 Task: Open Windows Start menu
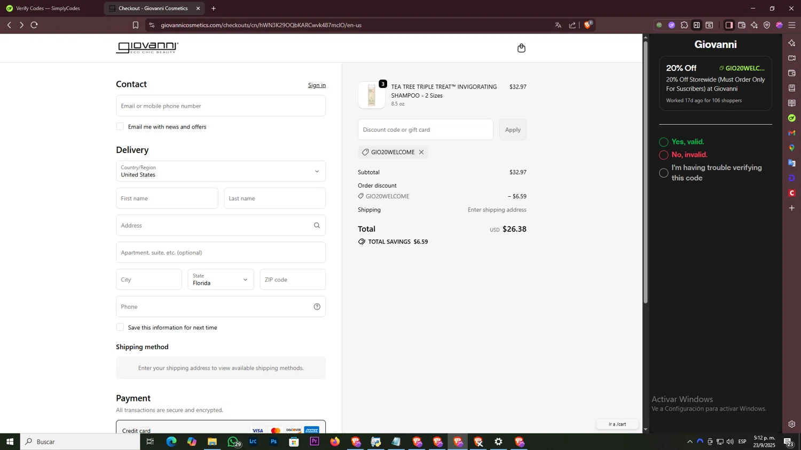10,441
